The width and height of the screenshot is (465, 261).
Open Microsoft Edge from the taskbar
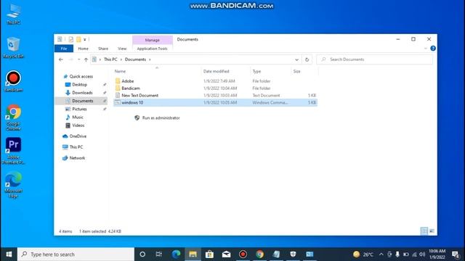176,254
